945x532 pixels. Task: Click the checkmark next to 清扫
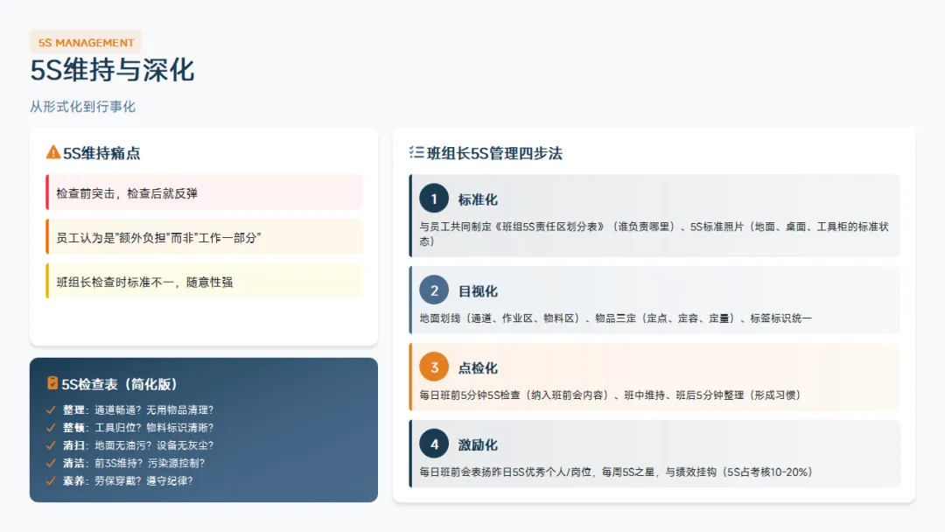[x=51, y=445]
